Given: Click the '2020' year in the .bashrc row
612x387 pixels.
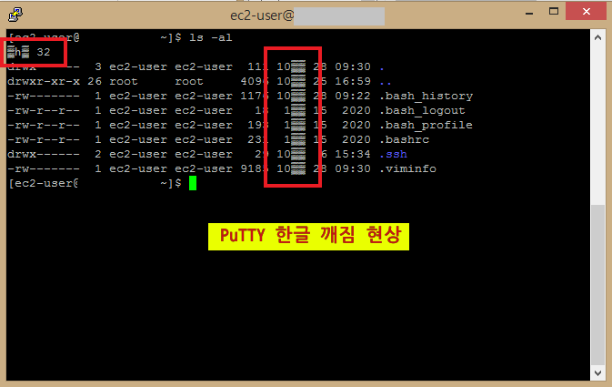Looking at the screenshot, I should click(x=356, y=139).
